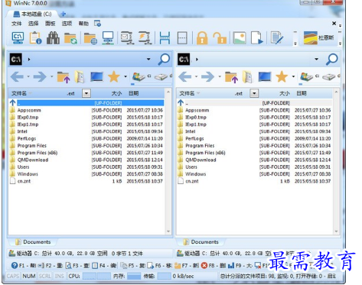Open the 面板 menu
Image resolution: width=362 pixels, height=285 pixels.
coord(50,24)
